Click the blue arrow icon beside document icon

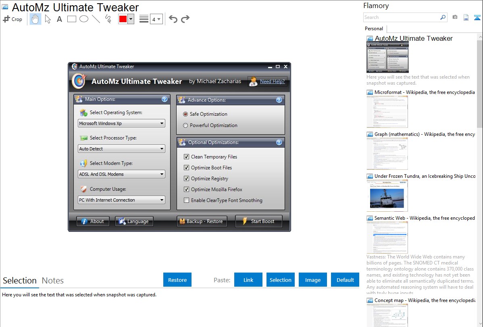pyautogui.click(x=477, y=17)
